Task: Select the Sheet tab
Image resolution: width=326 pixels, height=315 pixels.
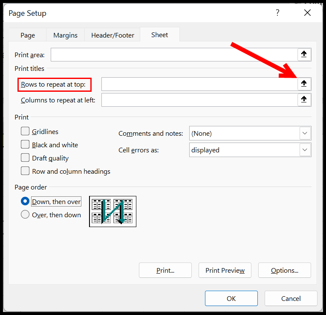Action: tap(160, 35)
